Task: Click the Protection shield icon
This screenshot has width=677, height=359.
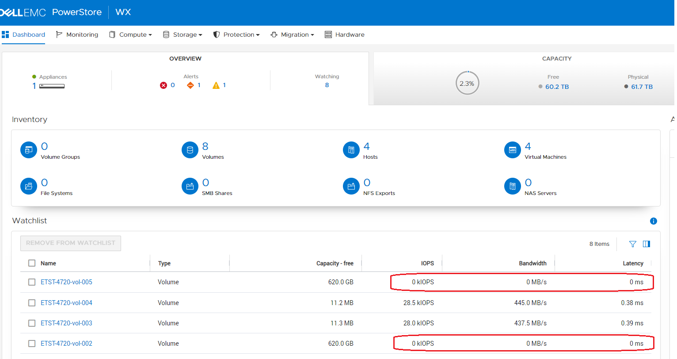Action: pyautogui.click(x=217, y=34)
